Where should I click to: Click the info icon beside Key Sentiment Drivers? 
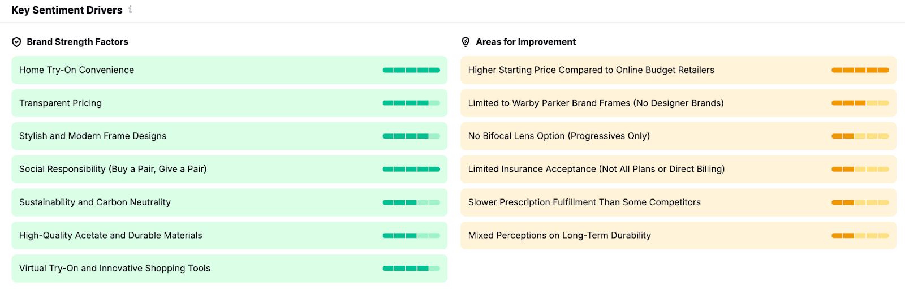(130, 9)
